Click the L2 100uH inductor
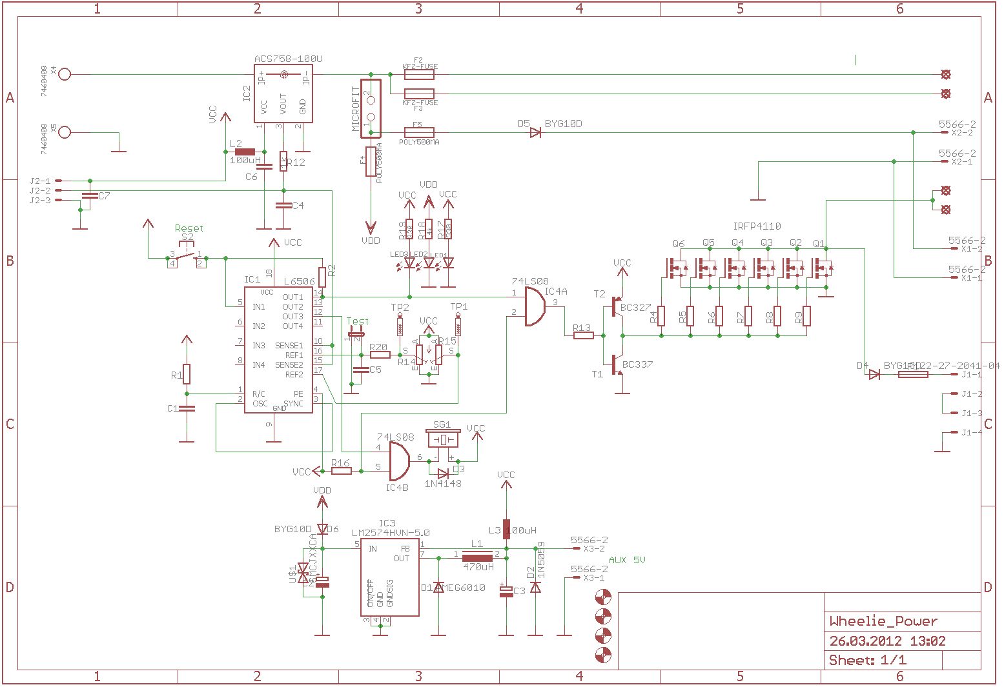The width and height of the screenshot is (1004, 687). click(x=245, y=152)
